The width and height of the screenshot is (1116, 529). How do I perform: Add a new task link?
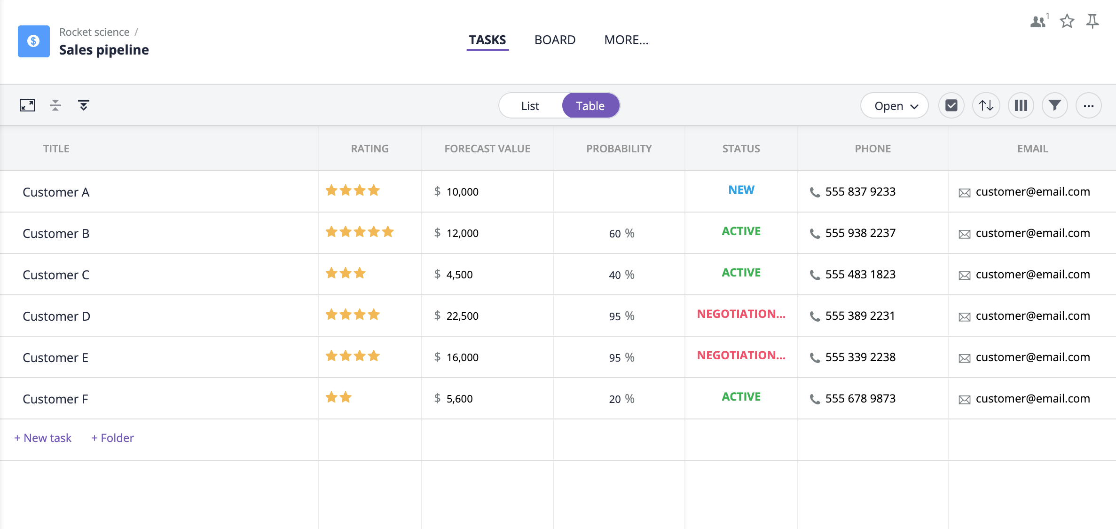(43, 438)
